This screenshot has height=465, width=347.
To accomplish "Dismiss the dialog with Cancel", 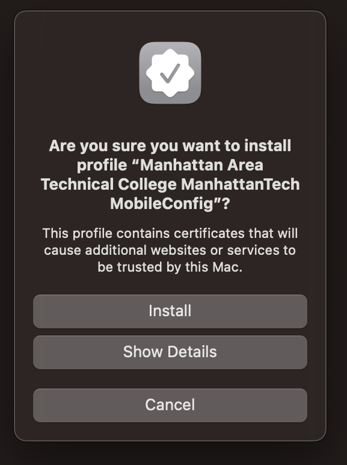I will click(170, 405).
